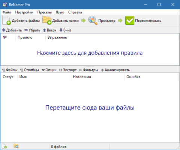This screenshot has height=150, width=180.
Task: Open the Язык menu
Action: (x=60, y=12)
